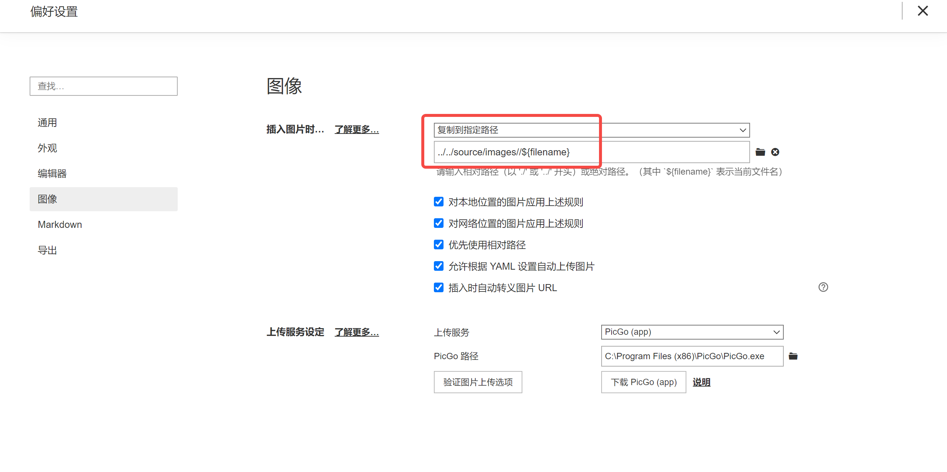Click the 验证图片上传选项 button

(478, 382)
